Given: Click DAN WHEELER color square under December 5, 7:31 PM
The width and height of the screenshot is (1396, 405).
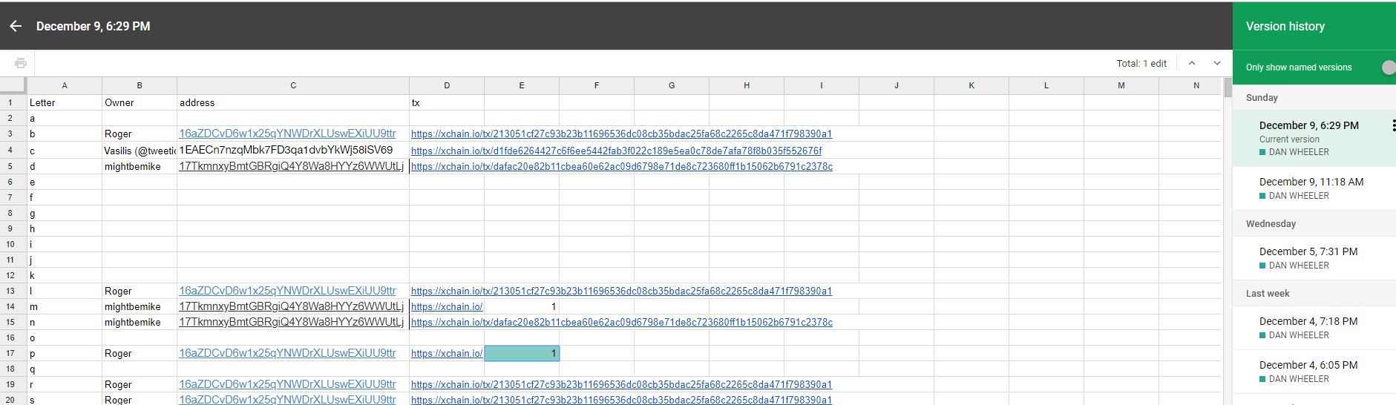Looking at the screenshot, I should click(1262, 266).
